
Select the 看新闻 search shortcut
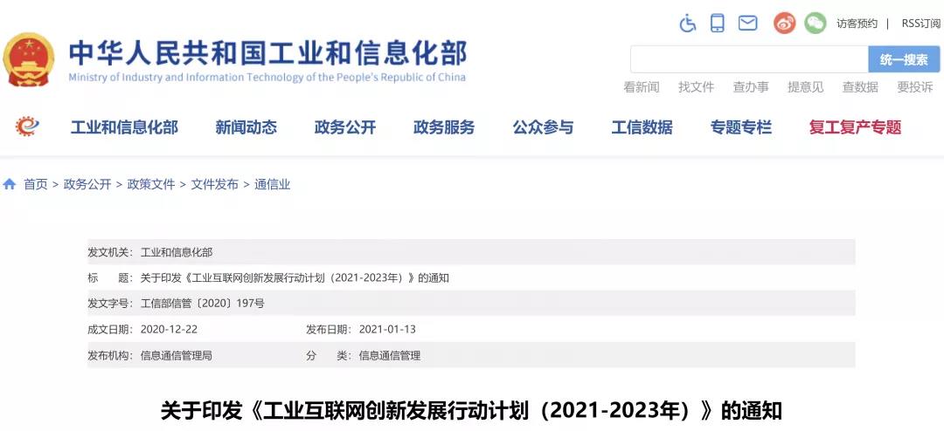642,87
